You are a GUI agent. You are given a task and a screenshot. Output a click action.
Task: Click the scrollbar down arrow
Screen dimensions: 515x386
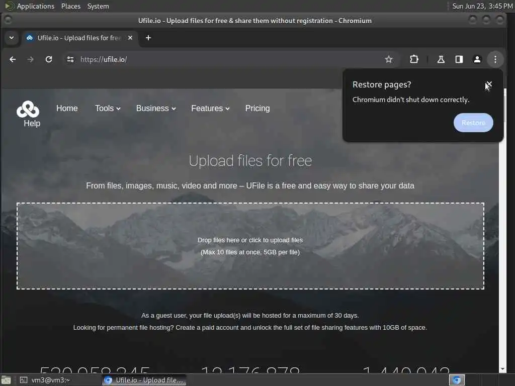coord(502,369)
